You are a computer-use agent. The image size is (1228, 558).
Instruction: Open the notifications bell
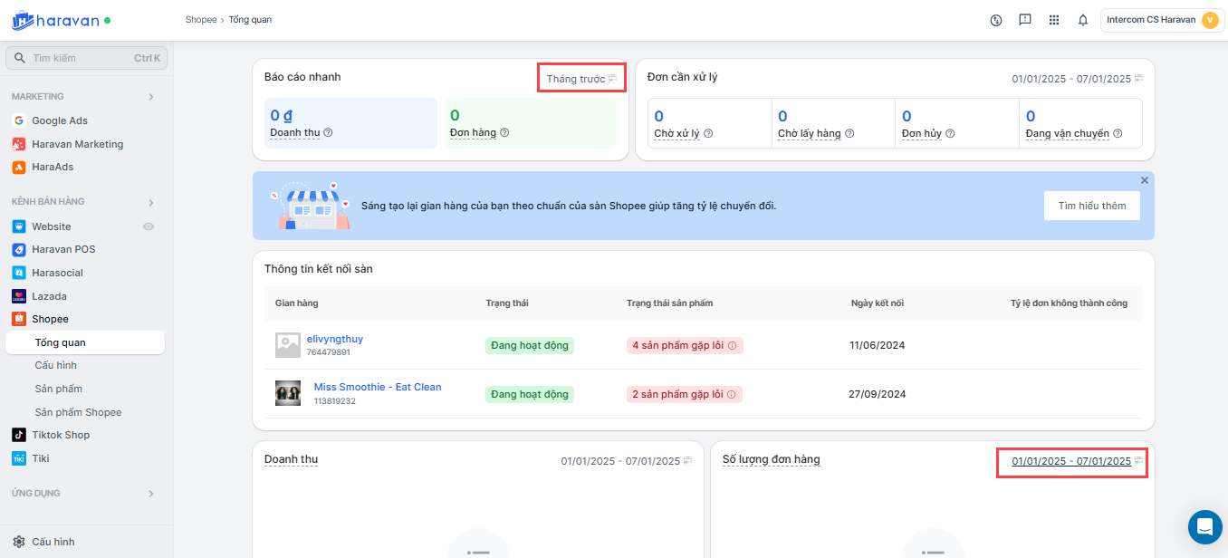[1083, 20]
